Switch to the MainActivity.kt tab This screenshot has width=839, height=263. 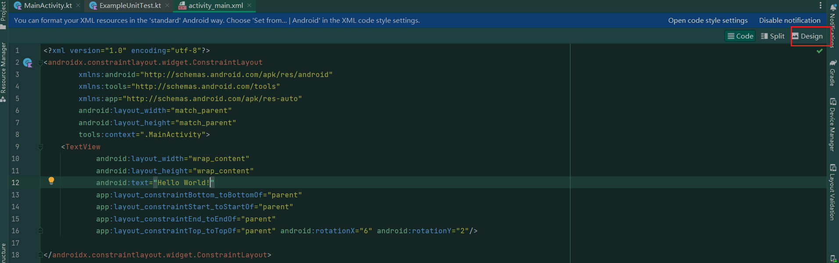tap(43, 6)
